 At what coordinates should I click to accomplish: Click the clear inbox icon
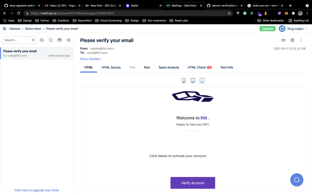60,40
